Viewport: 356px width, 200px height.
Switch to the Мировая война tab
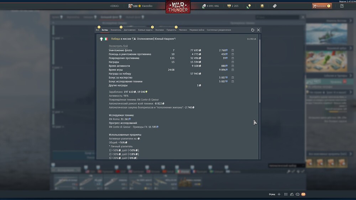pos(197,30)
